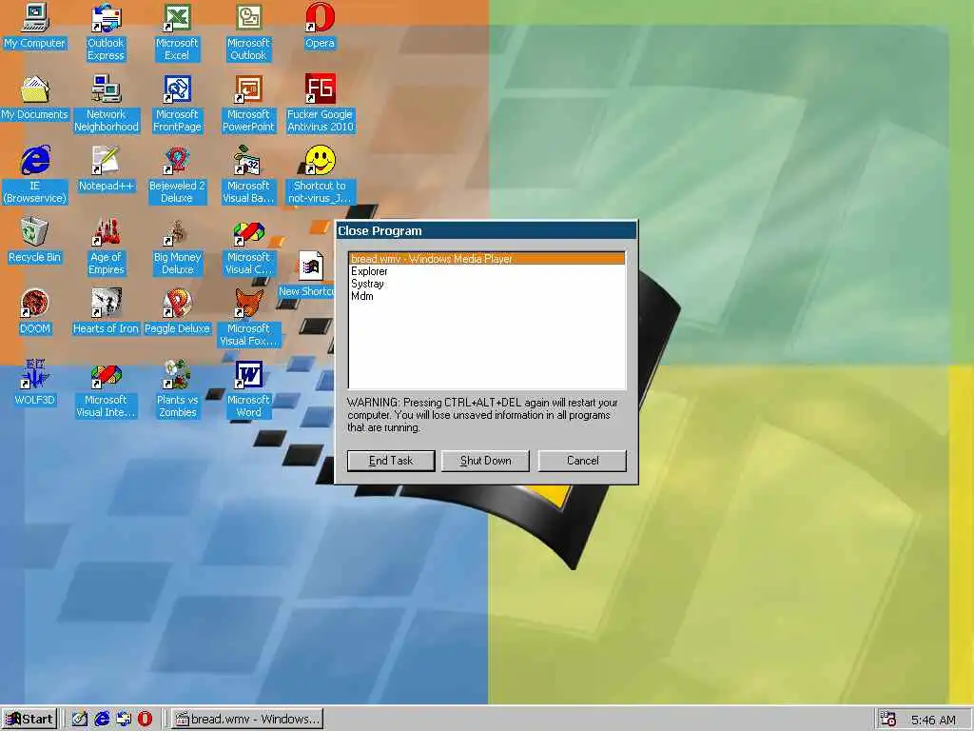974x731 pixels.
Task: Open the My Documents folder icon
Action: point(35,98)
